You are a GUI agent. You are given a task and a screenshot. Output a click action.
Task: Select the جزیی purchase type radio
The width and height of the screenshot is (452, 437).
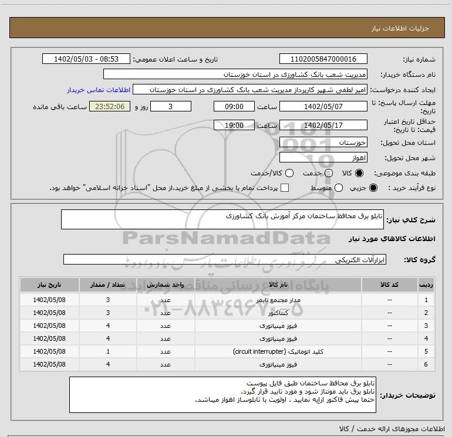pos(373,188)
